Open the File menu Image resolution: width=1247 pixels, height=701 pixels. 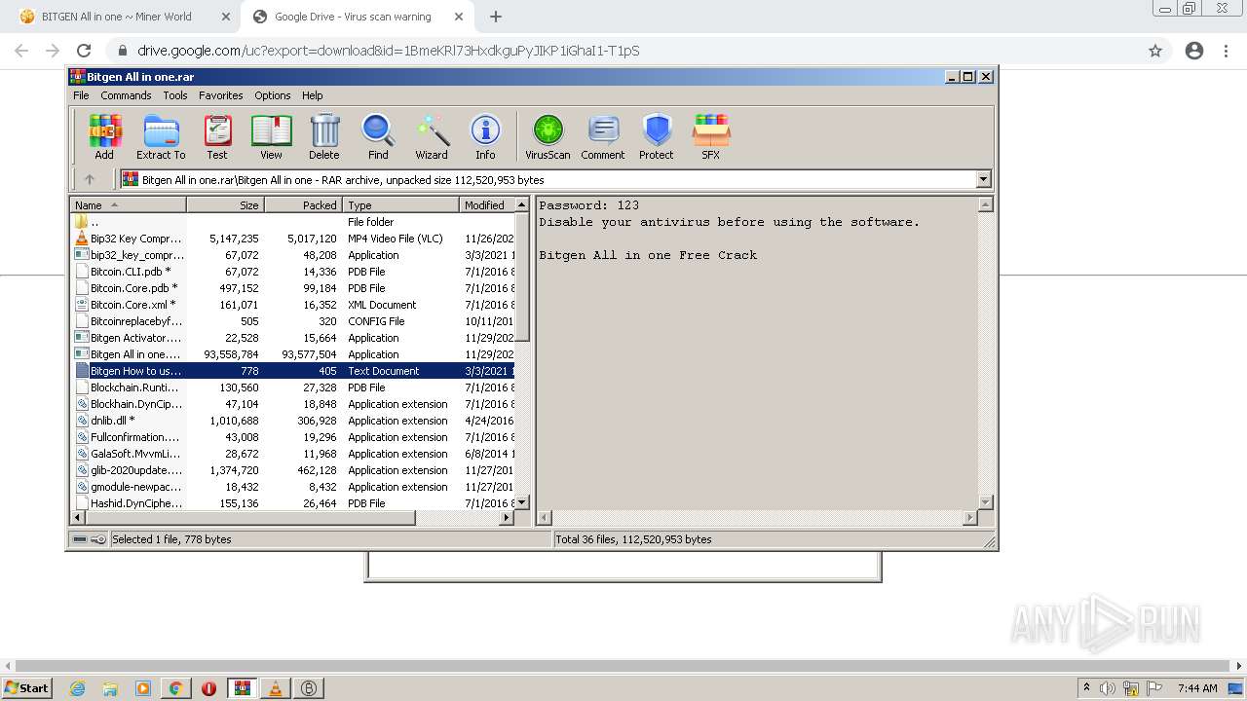coord(81,95)
